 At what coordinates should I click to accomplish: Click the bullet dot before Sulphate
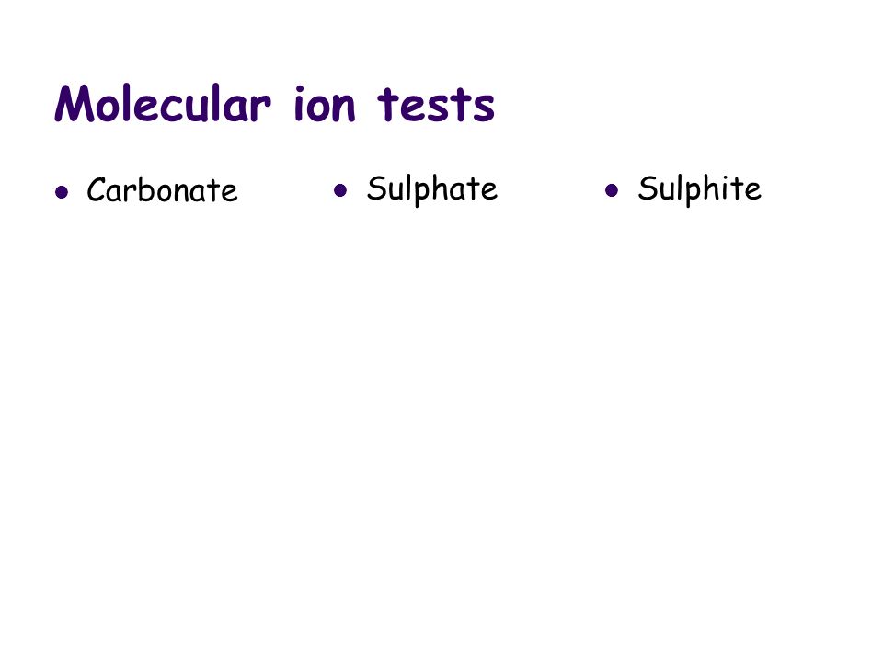340,190
